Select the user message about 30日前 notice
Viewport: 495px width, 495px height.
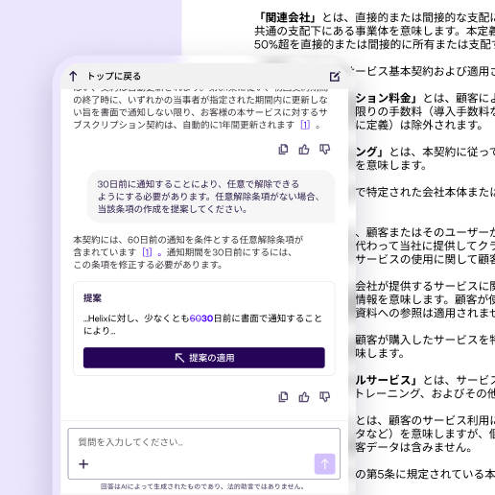(211, 197)
